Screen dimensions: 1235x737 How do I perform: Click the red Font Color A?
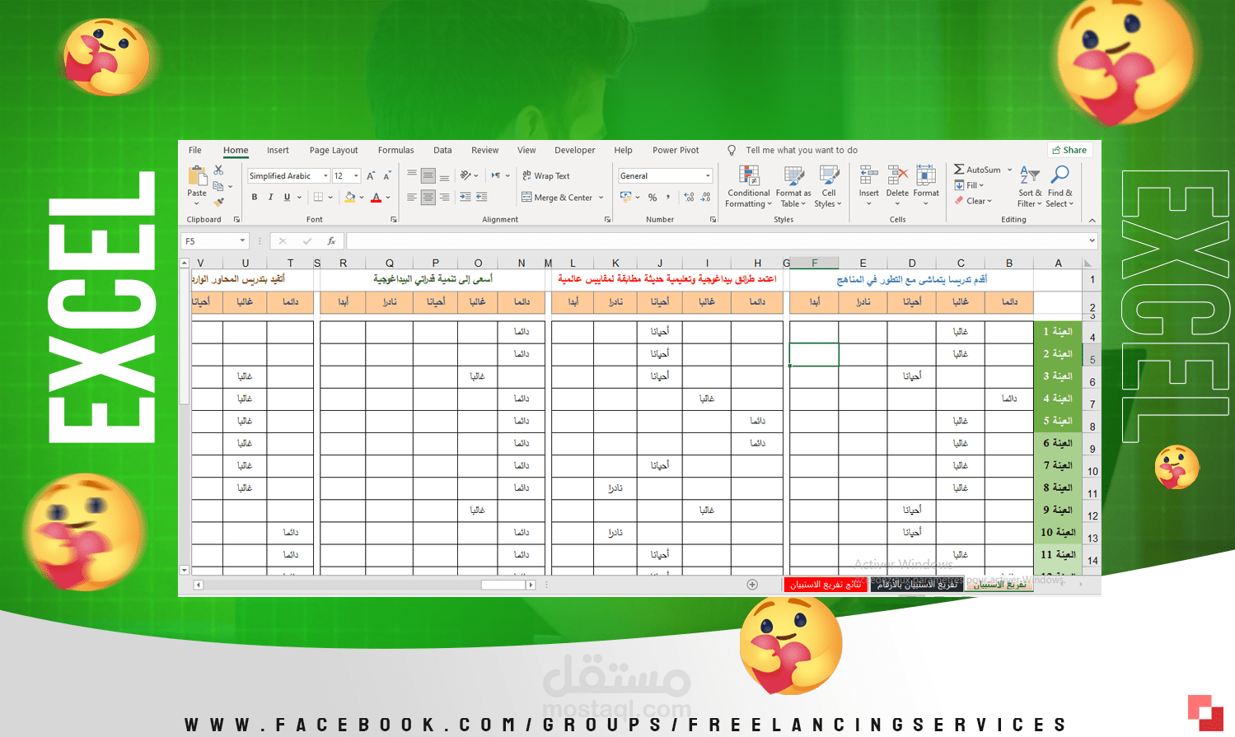click(377, 197)
